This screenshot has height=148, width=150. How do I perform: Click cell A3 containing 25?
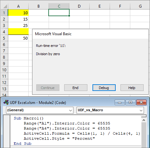click(18, 25)
